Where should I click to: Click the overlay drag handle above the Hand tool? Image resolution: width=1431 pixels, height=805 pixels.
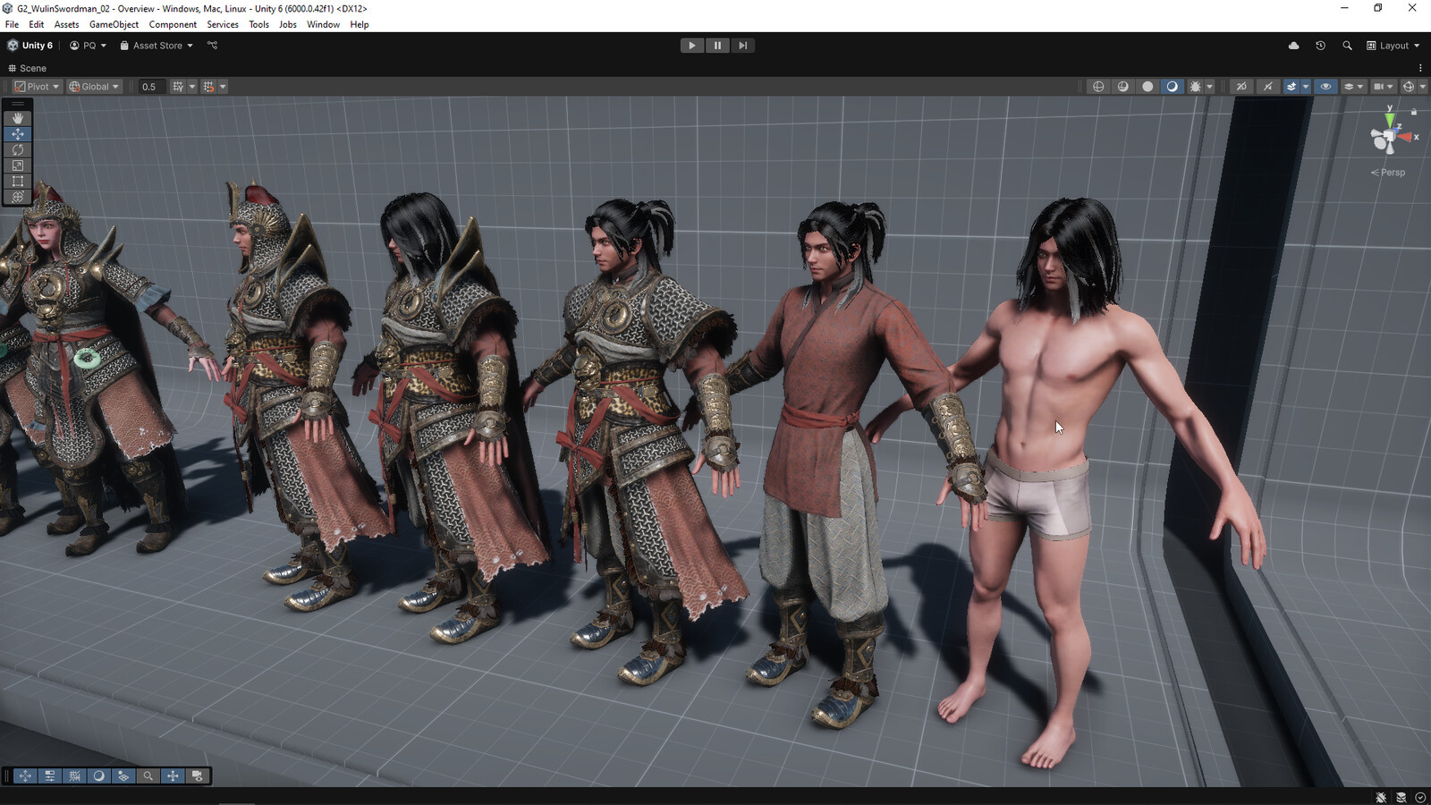[x=18, y=104]
